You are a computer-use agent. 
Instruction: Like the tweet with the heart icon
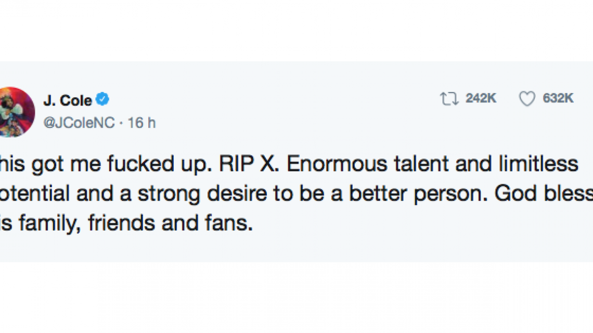click(527, 99)
